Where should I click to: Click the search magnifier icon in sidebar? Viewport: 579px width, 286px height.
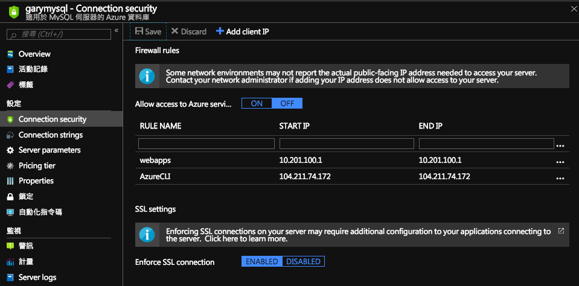(x=13, y=34)
